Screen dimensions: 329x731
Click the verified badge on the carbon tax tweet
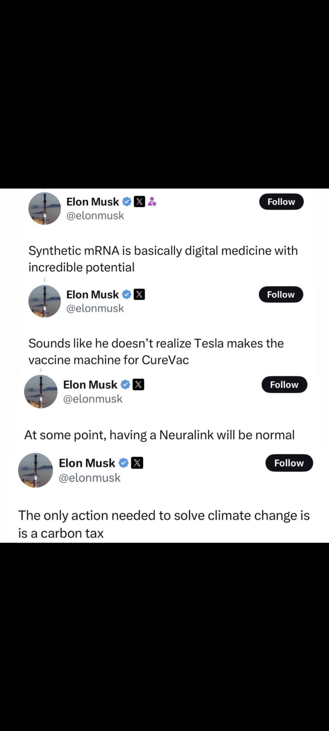click(x=123, y=463)
